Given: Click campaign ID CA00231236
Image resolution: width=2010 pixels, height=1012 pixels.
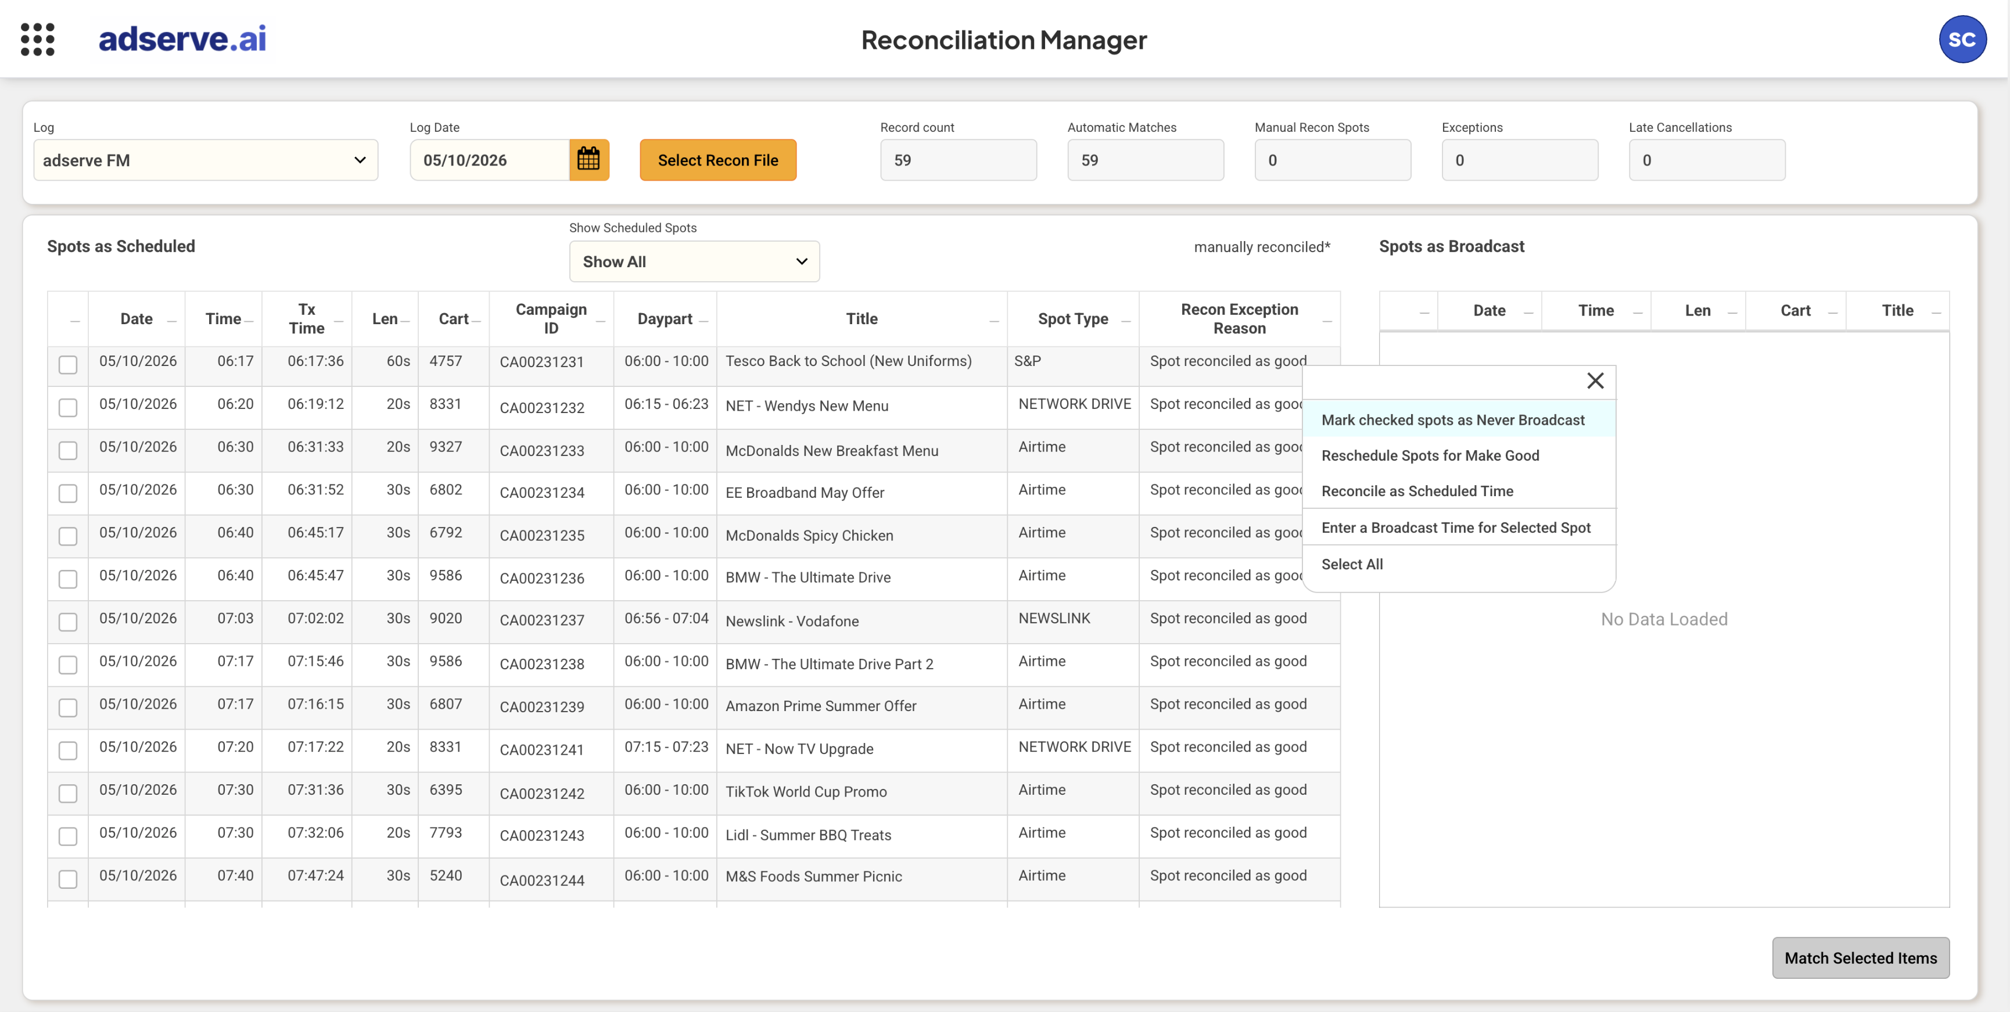Looking at the screenshot, I should click(543, 578).
